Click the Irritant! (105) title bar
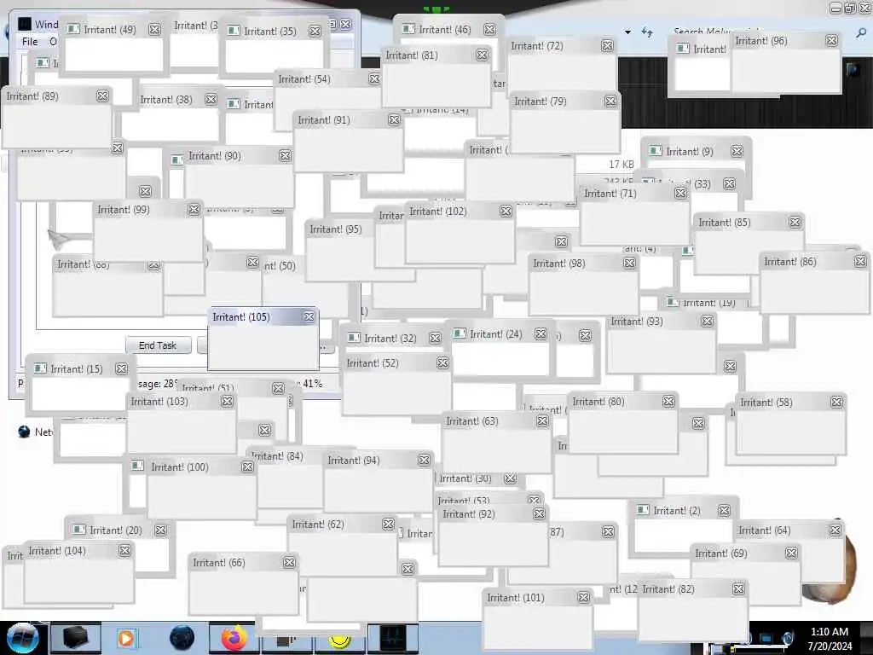 [x=263, y=317]
